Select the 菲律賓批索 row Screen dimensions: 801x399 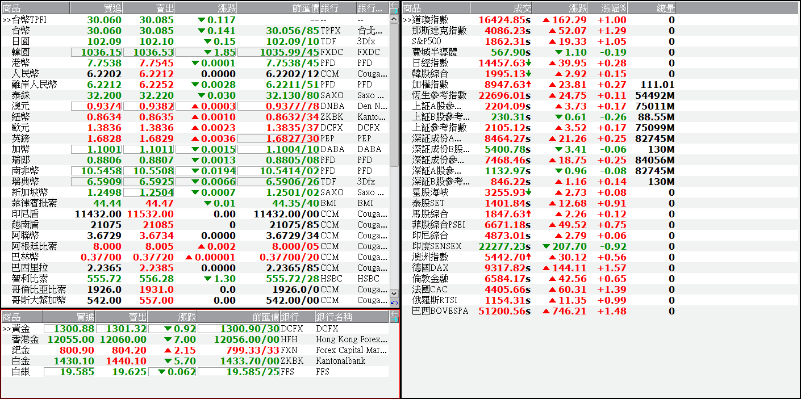point(195,203)
